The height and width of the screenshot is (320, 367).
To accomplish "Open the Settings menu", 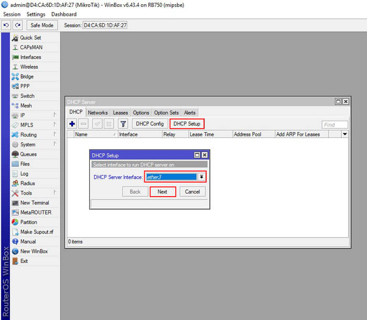I will coord(36,14).
